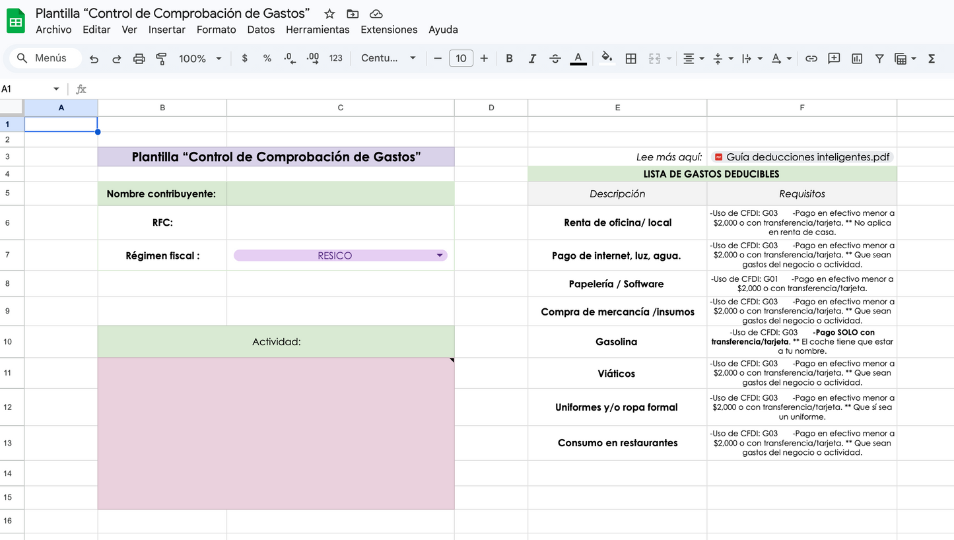Open the Herramientas menu

pos(318,30)
